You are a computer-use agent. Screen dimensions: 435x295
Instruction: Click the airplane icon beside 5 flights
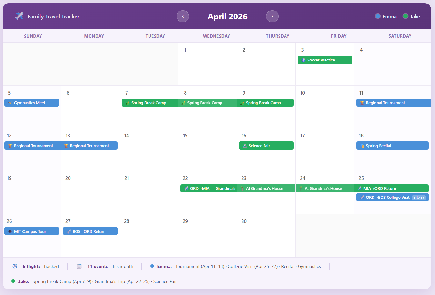click(15, 266)
